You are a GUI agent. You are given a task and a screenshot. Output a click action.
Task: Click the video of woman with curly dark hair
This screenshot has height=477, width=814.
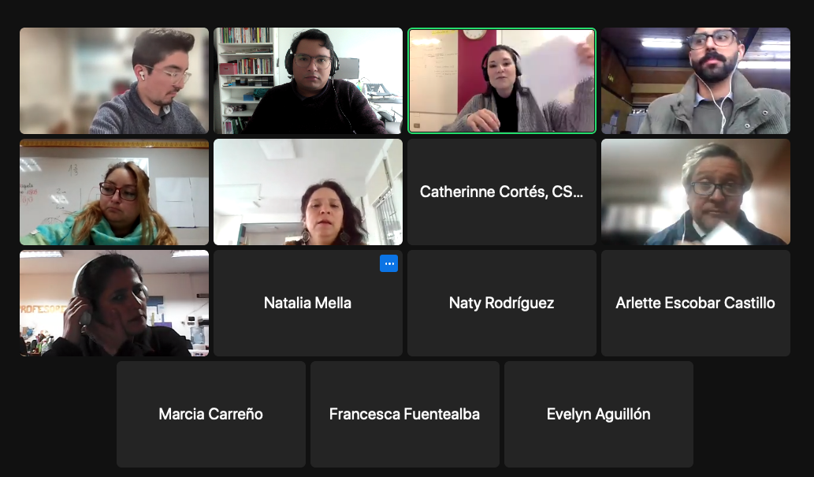pyautogui.click(x=308, y=192)
